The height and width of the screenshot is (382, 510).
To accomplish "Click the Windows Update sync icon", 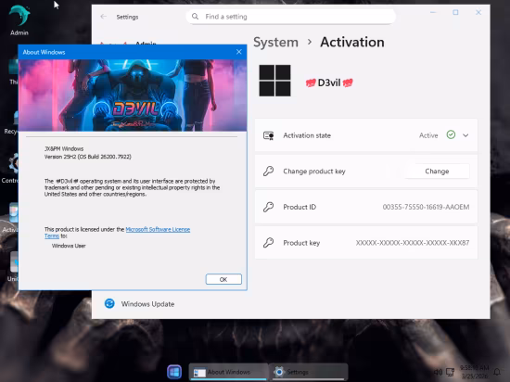I will (x=109, y=303).
